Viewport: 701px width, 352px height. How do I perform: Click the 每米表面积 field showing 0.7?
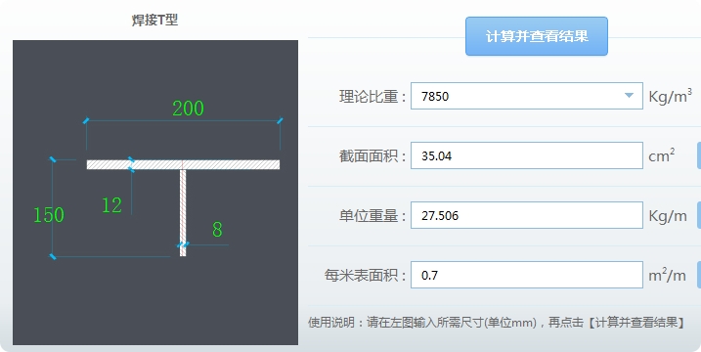point(527,275)
